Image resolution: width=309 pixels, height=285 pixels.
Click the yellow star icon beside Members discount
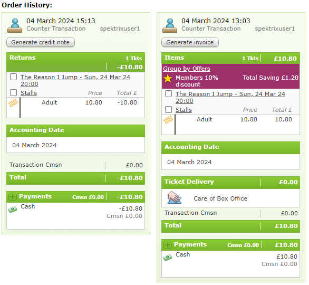168,79
